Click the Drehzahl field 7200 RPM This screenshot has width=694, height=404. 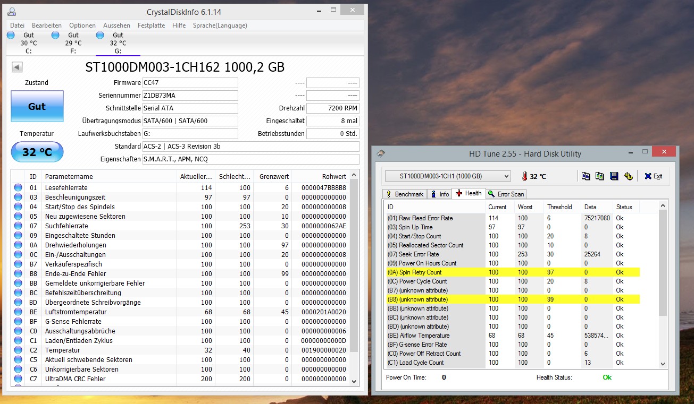[332, 108]
